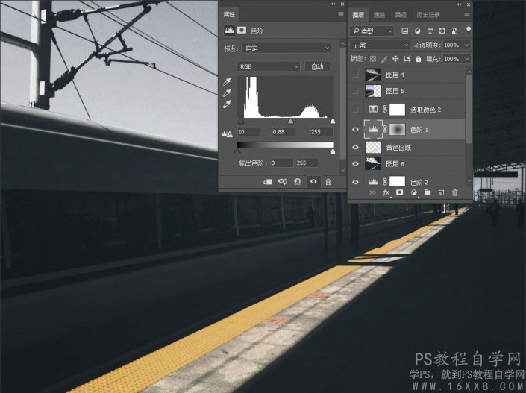Toggle visibility of 黄色区域 layer

coord(355,148)
